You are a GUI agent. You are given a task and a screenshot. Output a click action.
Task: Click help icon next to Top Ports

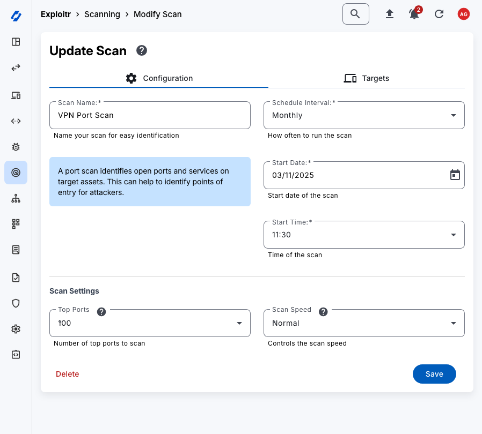click(101, 312)
